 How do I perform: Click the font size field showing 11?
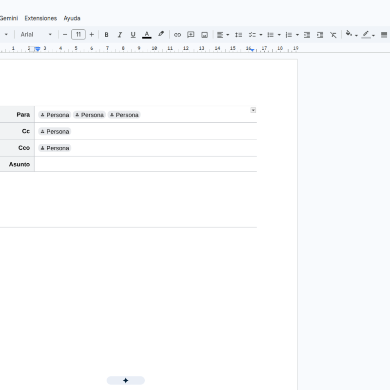pyautogui.click(x=78, y=34)
